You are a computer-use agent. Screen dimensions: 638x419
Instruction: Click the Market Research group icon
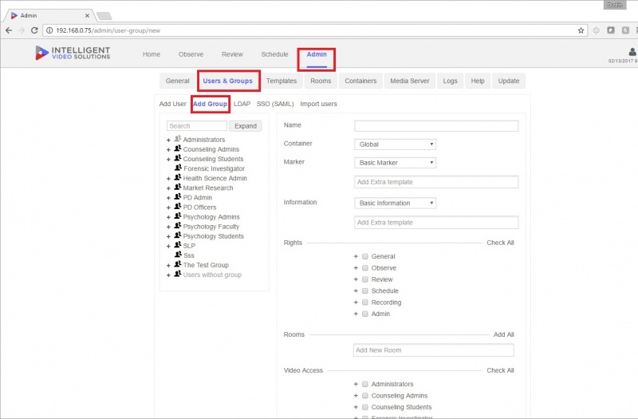coord(178,188)
